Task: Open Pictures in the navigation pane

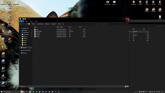Action: pyautogui.click(x=25, y=36)
